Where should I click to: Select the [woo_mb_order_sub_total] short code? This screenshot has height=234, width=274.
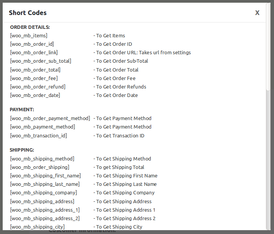click(40, 61)
